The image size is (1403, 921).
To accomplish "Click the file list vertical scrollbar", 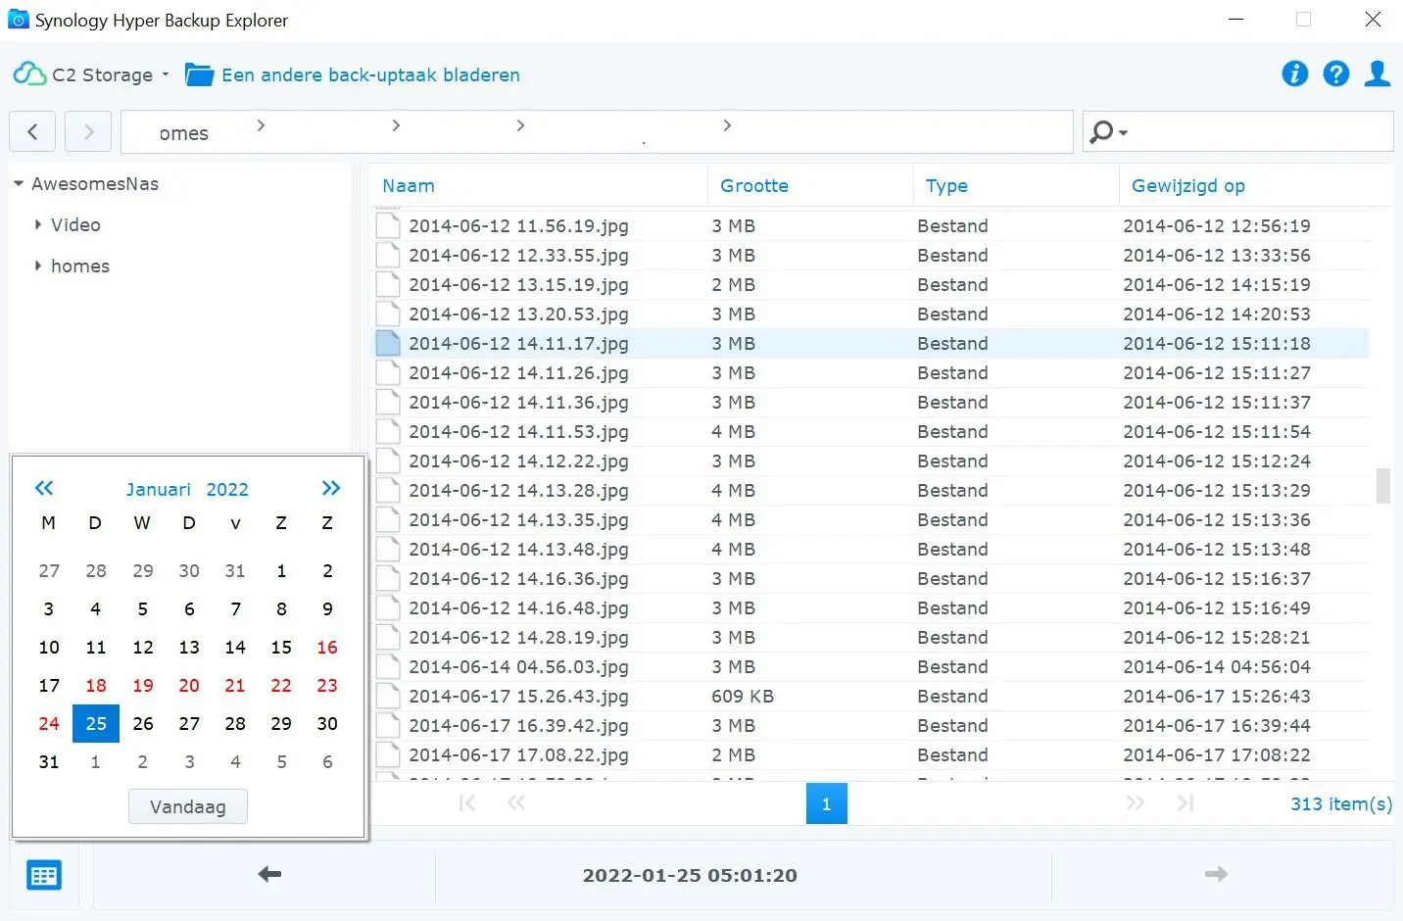I will [1382, 485].
